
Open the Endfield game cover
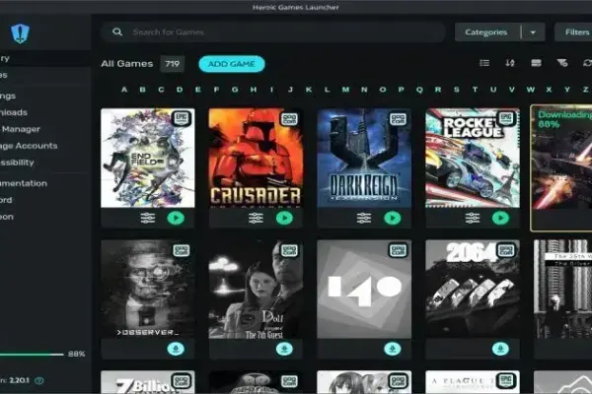coord(148,158)
